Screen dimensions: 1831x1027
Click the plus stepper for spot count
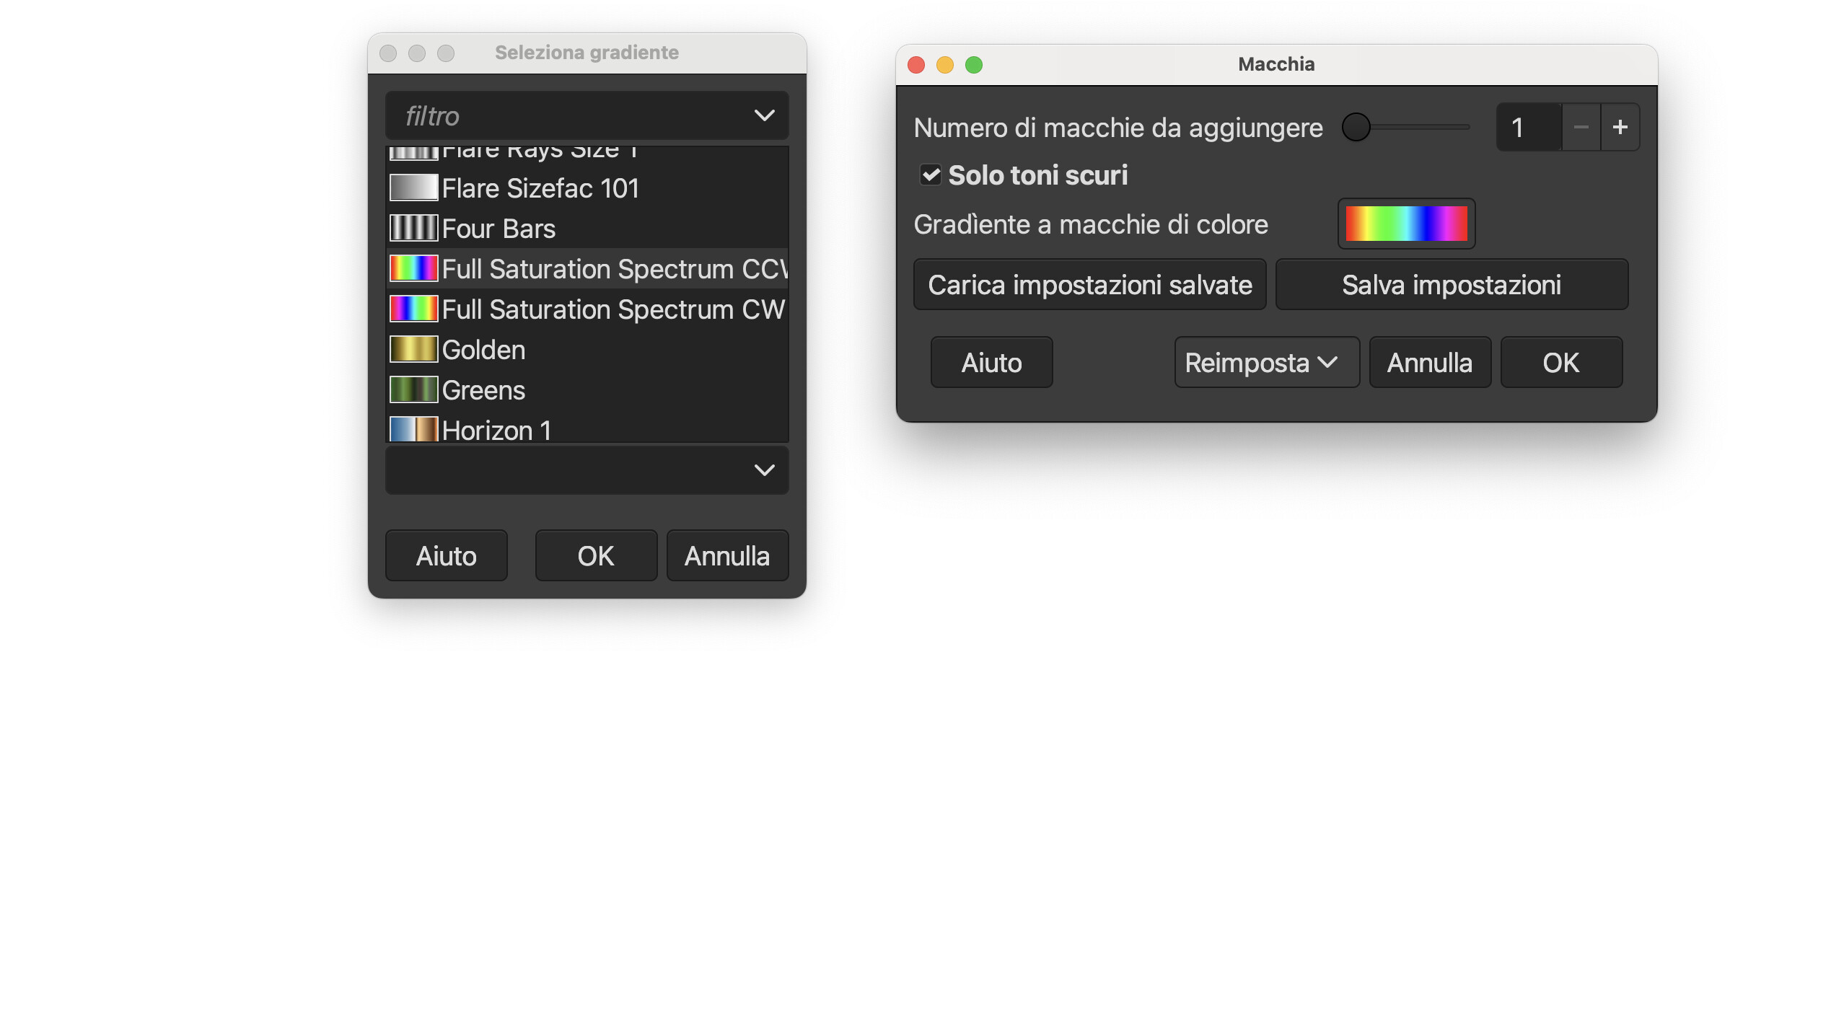(x=1620, y=128)
